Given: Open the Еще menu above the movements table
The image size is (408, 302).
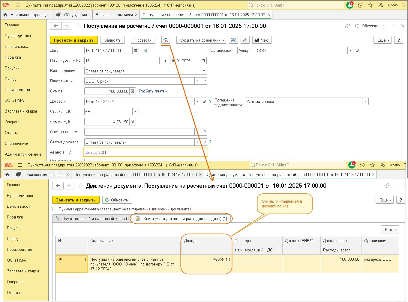Looking at the screenshot, I should 390,230.
